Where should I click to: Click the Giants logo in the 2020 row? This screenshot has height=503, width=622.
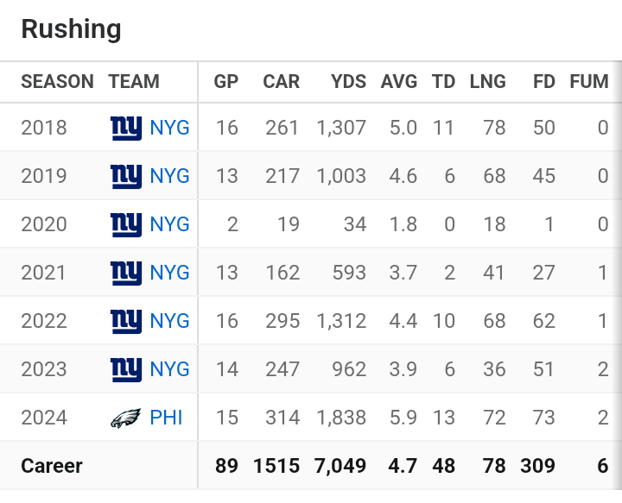tap(126, 224)
